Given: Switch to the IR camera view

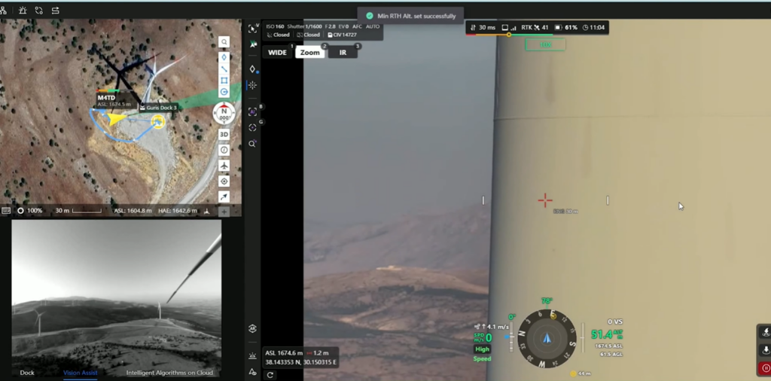Looking at the screenshot, I should [x=343, y=53].
